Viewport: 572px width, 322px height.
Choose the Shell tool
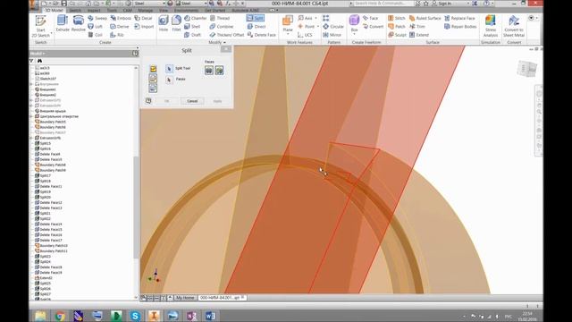[x=192, y=27]
